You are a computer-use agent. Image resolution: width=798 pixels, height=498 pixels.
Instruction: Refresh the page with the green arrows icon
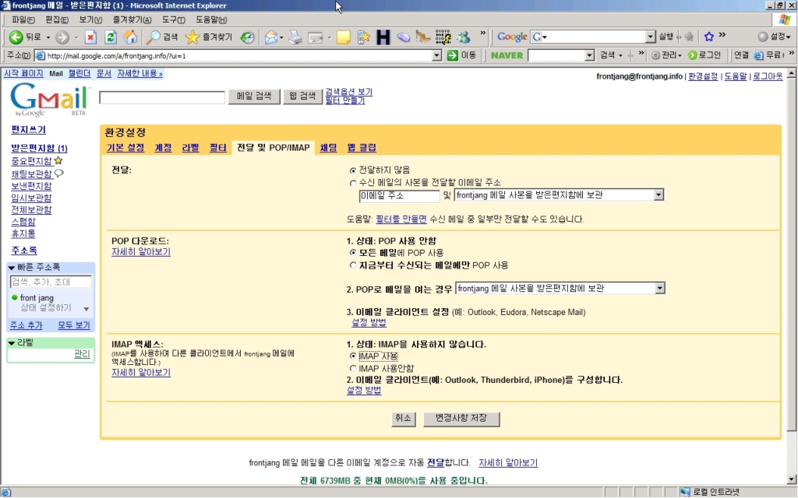point(111,37)
